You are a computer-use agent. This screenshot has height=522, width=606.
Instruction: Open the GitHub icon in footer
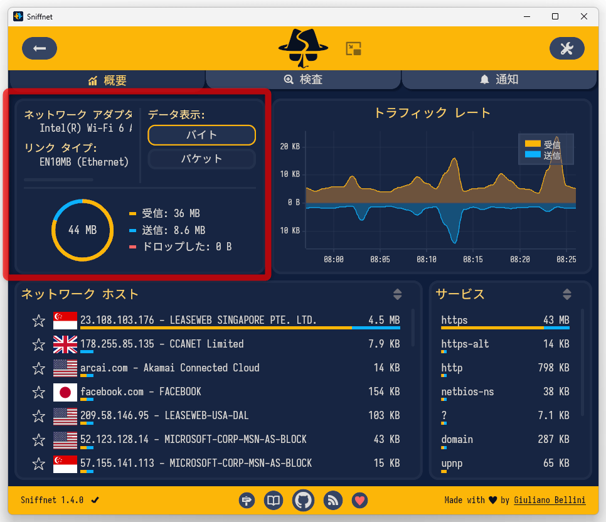[304, 500]
